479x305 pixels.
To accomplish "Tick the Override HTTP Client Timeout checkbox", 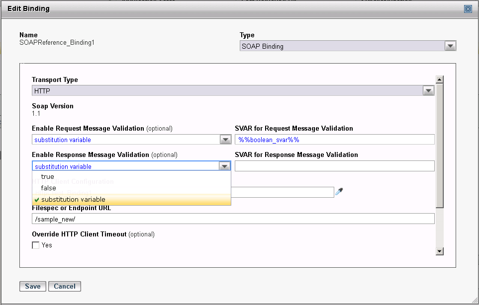I will point(36,245).
